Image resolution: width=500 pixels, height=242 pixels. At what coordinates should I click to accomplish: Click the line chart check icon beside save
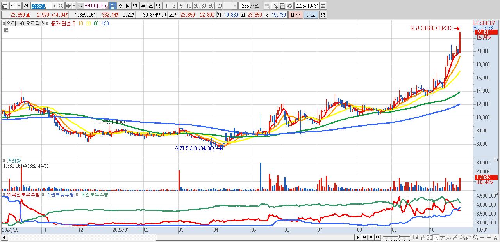[275, 6]
